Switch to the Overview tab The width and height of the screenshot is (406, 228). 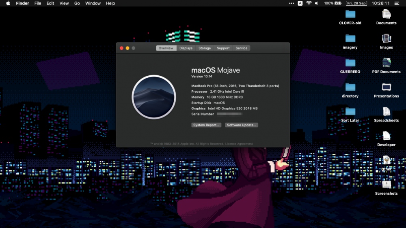click(x=166, y=48)
